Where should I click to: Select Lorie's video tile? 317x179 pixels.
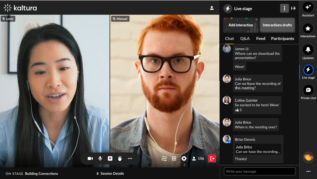coord(55,91)
